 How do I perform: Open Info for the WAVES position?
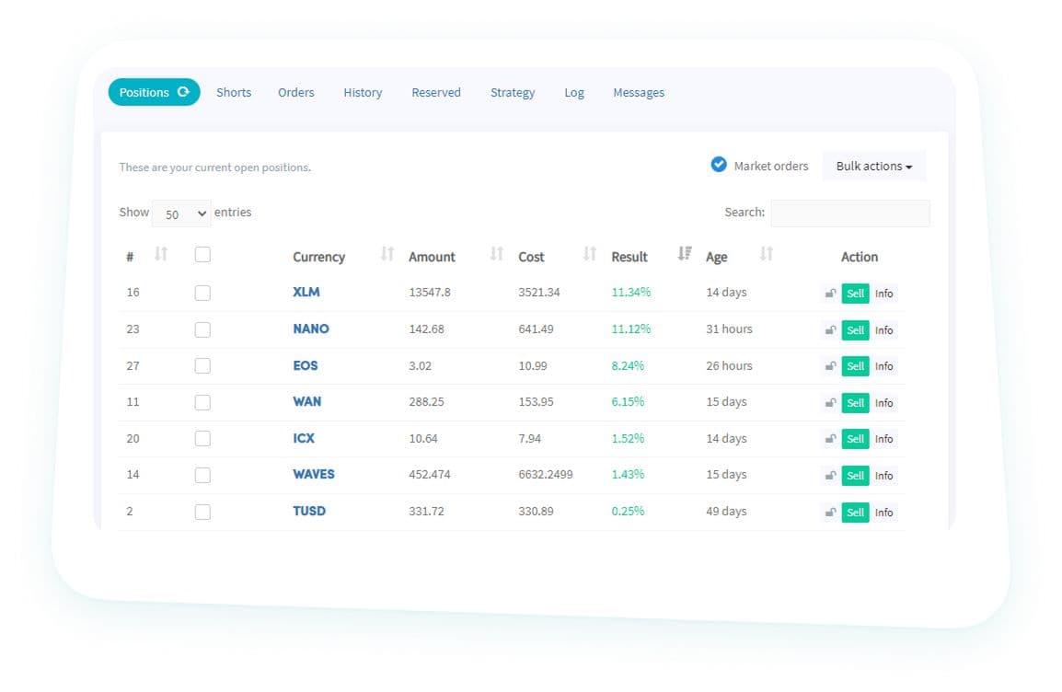[883, 475]
